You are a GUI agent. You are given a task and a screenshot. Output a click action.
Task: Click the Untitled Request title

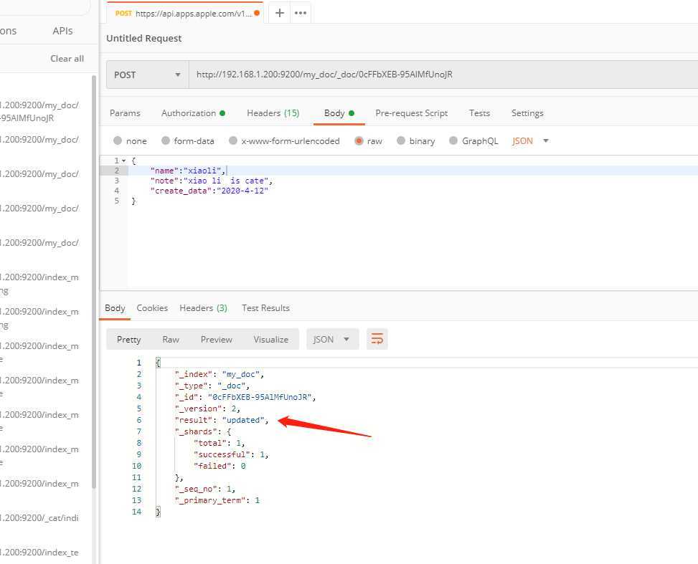coord(143,38)
